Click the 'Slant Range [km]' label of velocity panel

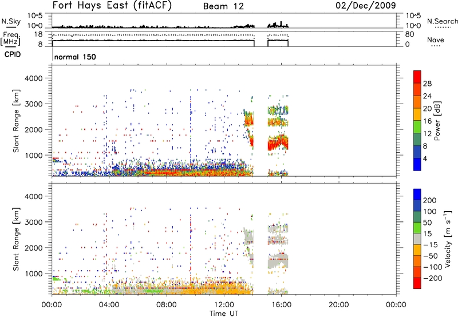coord(16,239)
